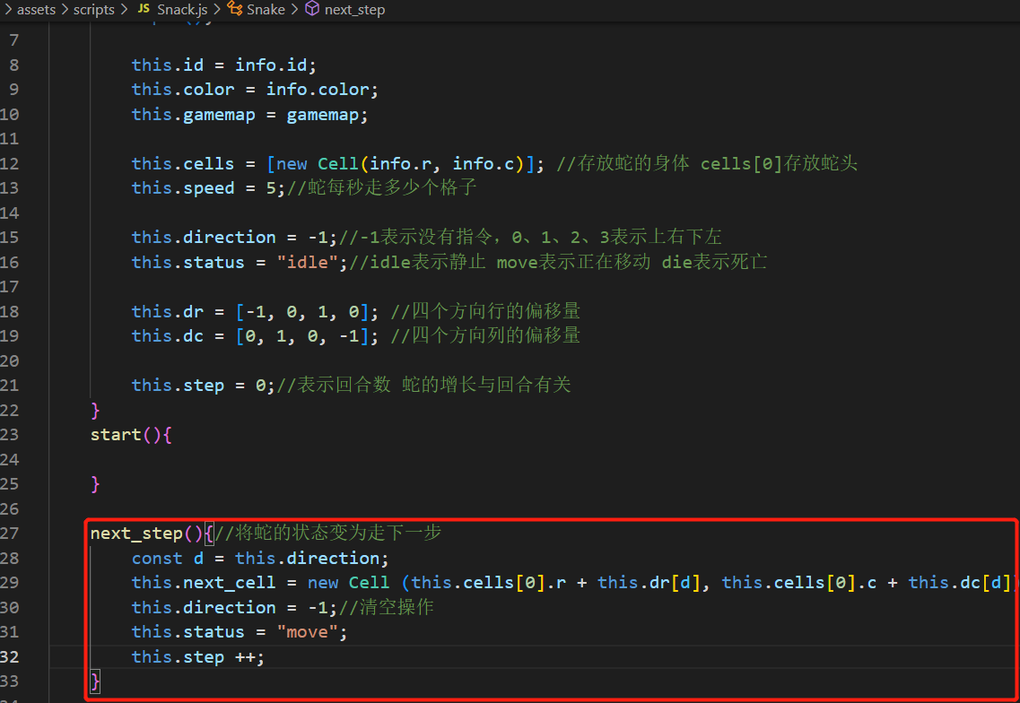Open the Snack.js breadcrumb file list
1020x703 pixels.
pos(182,10)
